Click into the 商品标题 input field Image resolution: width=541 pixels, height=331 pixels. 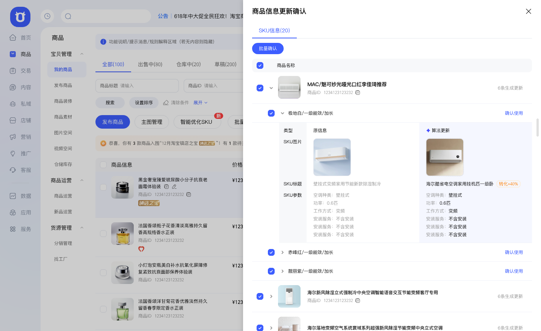[137, 86]
